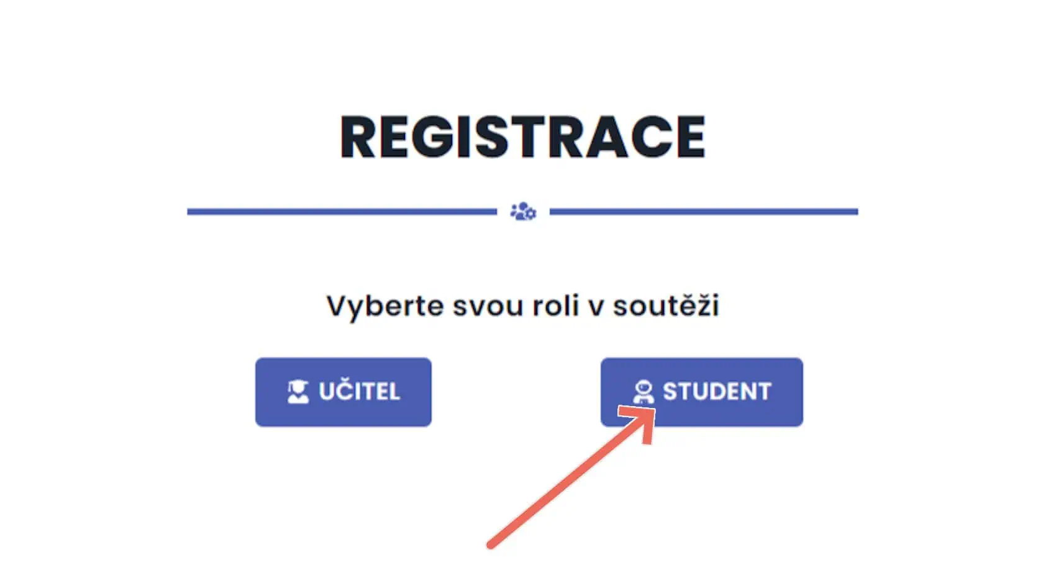Choose the UČITEL role button

point(343,392)
